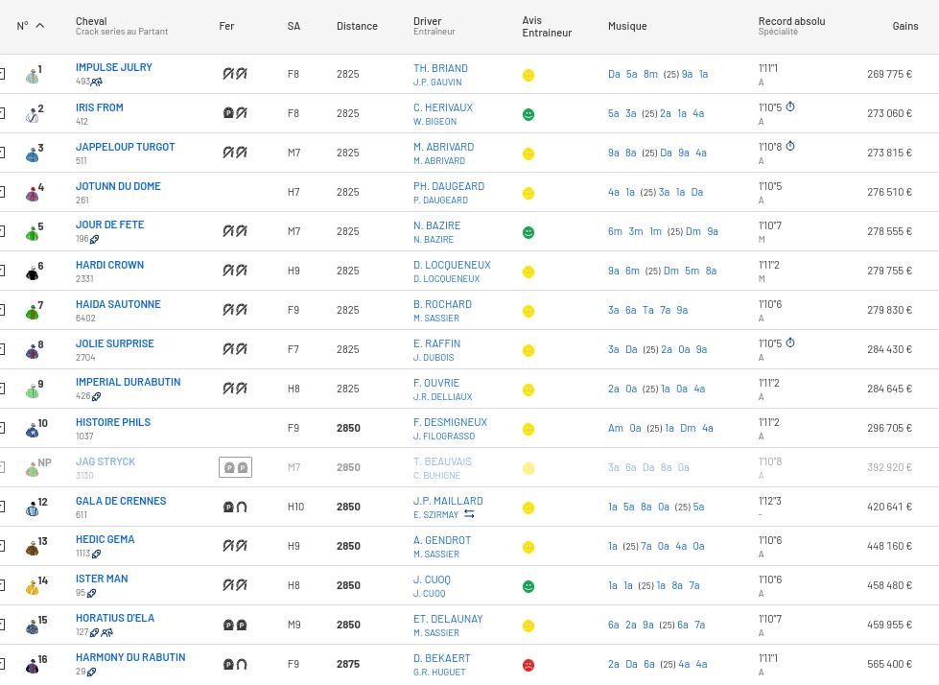Open the JOLIE SURPRISE horse page
This screenshot has height=685, width=939.
pos(114,343)
